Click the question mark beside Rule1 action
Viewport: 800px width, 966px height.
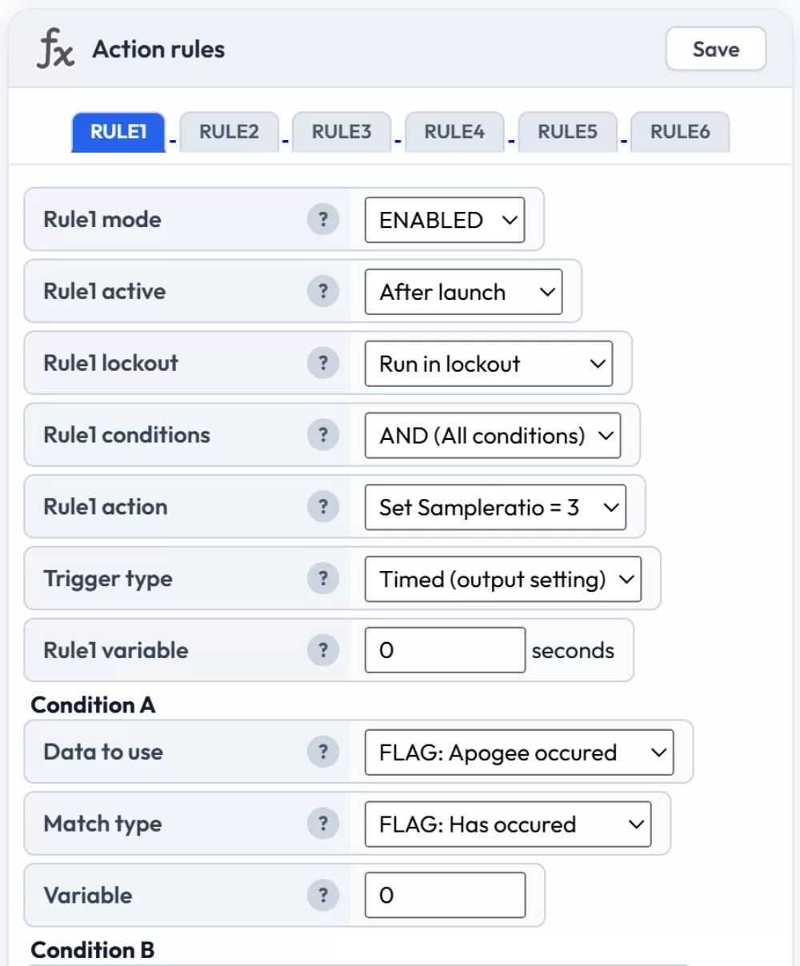[323, 507]
